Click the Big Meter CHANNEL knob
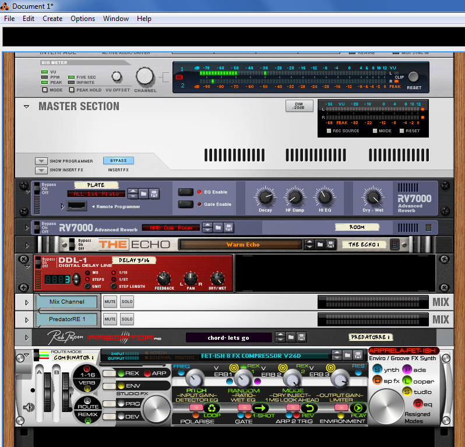This screenshot has height=447, width=465. coord(145,76)
